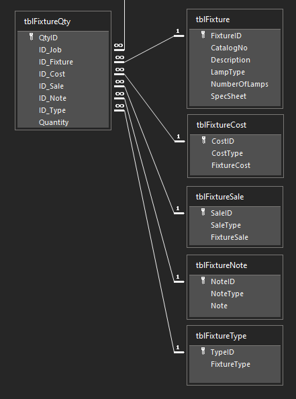This screenshot has width=296, height=399.
Task: Click the primary key icon beside QtyID
Action: tap(32, 37)
